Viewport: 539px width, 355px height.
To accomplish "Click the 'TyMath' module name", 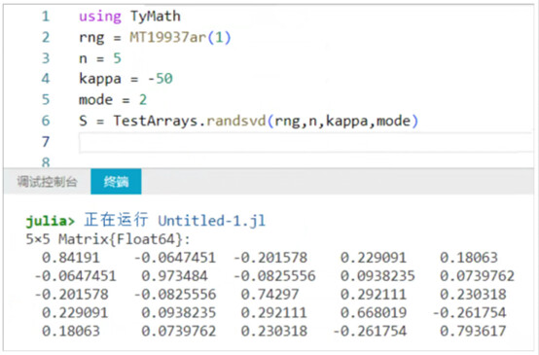I will point(156,17).
